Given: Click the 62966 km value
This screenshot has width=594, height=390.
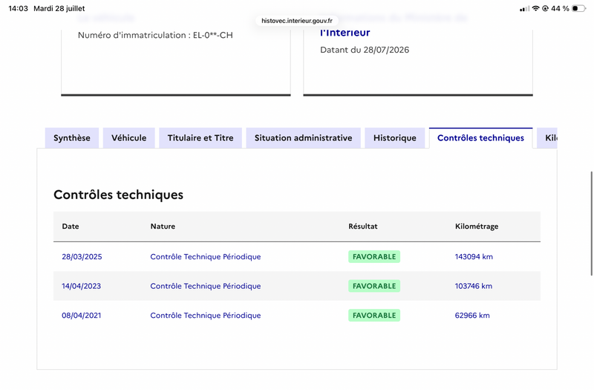Looking at the screenshot, I should pos(472,315).
